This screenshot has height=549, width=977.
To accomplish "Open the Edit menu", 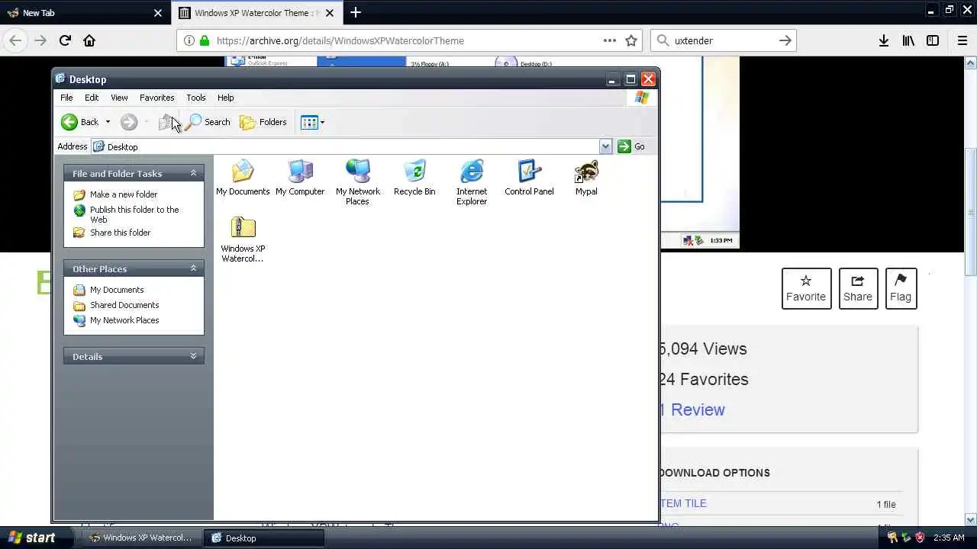I will pos(92,98).
